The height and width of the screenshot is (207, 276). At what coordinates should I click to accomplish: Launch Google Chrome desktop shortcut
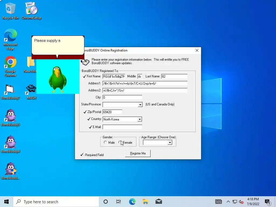[11, 66]
